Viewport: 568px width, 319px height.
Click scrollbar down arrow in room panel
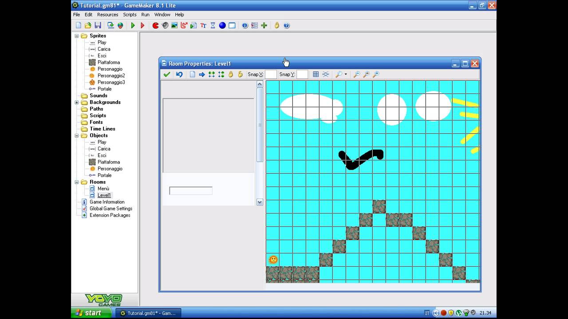pyautogui.click(x=260, y=202)
